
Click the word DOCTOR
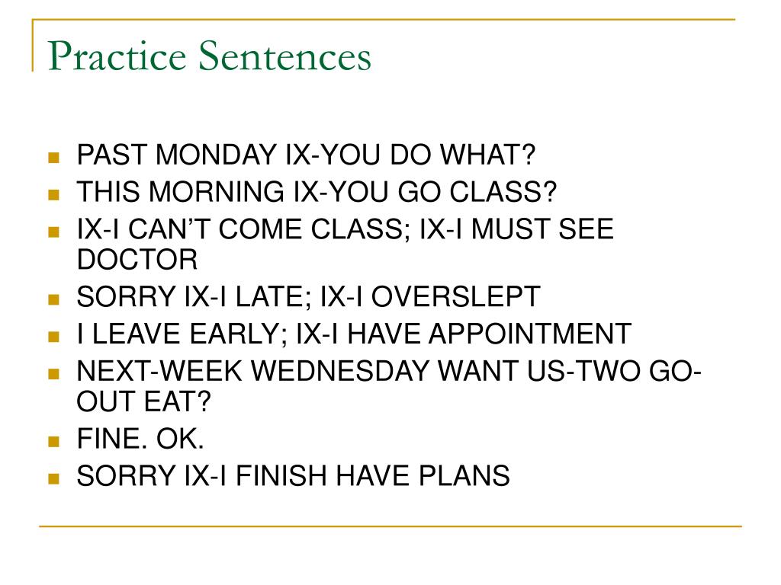pos(137,260)
